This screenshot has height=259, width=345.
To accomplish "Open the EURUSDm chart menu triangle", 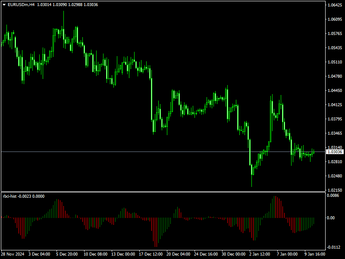I will tap(4, 5).
